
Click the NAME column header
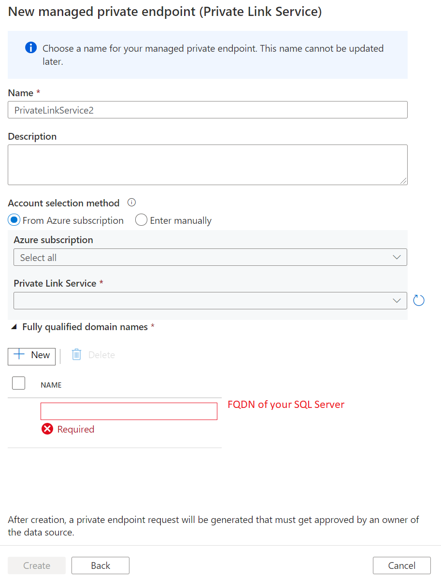click(x=51, y=385)
